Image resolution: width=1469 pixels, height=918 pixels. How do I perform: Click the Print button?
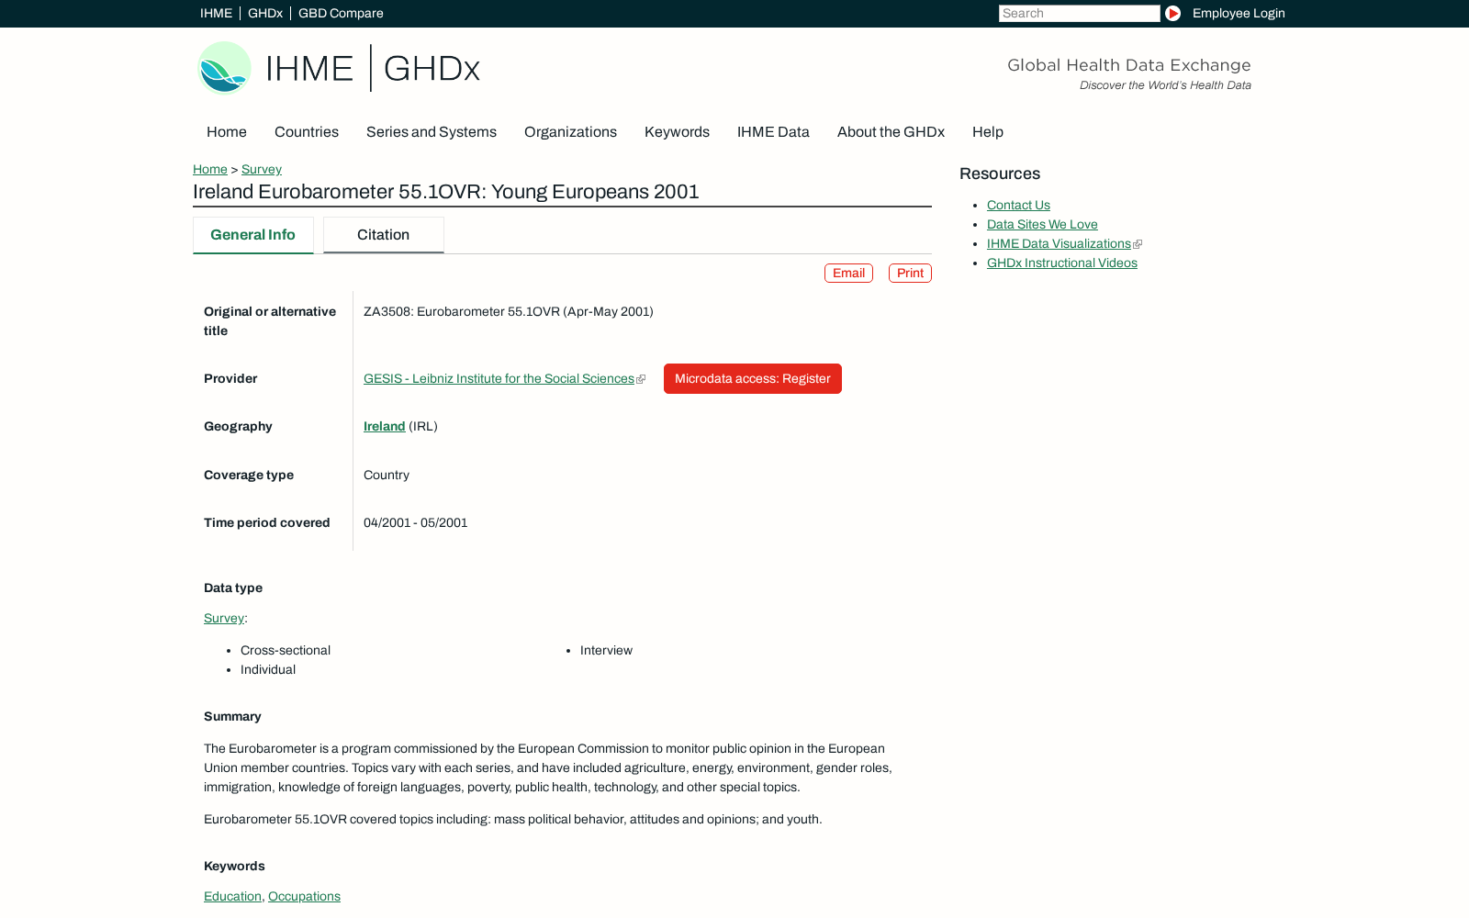(910, 274)
